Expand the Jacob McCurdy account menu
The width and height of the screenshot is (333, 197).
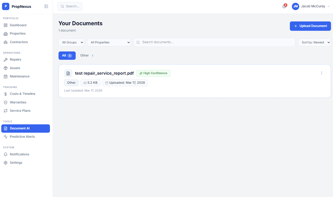pos(311,6)
